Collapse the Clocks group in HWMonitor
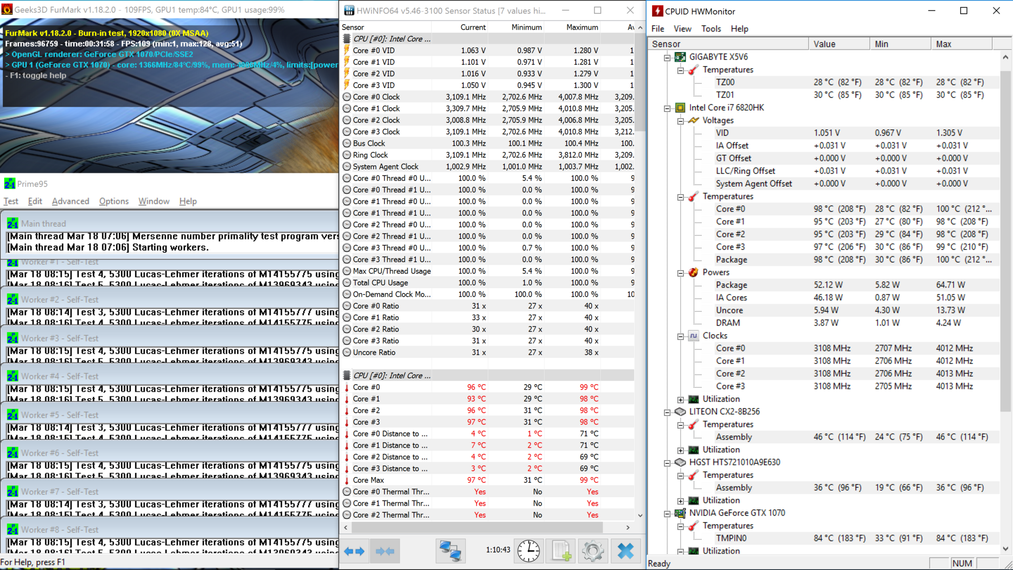The image size is (1013, 570). [x=681, y=336]
